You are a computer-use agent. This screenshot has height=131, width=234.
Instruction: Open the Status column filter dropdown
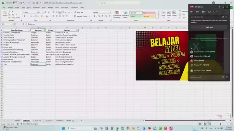[53, 30]
